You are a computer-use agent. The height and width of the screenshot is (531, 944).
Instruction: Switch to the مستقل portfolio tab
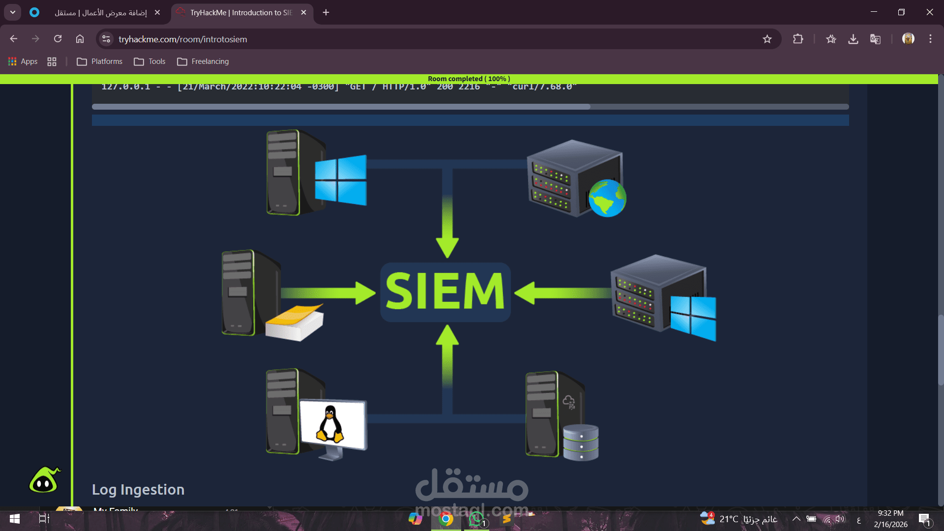[x=101, y=12]
